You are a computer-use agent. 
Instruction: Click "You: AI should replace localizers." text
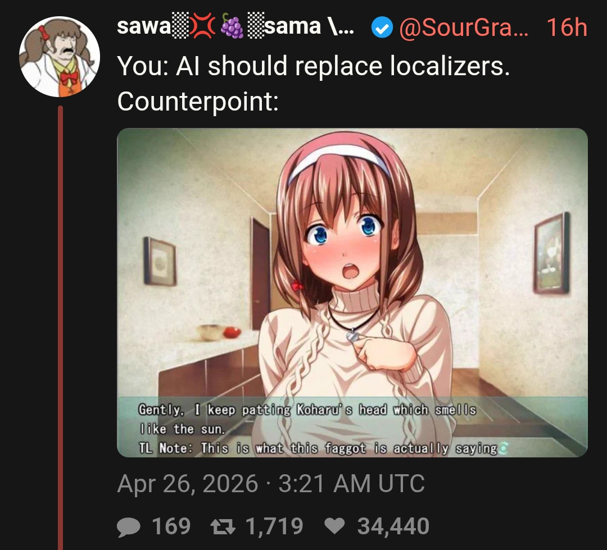pyautogui.click(x=314, y=66)
